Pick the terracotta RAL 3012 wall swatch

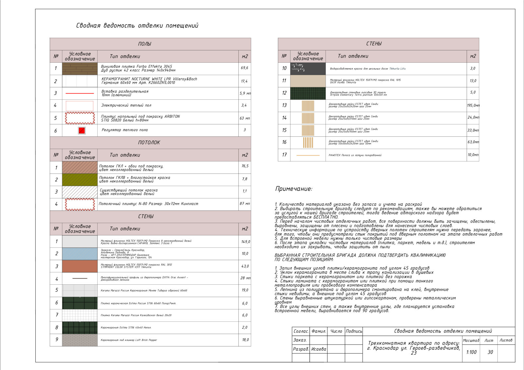80,266
